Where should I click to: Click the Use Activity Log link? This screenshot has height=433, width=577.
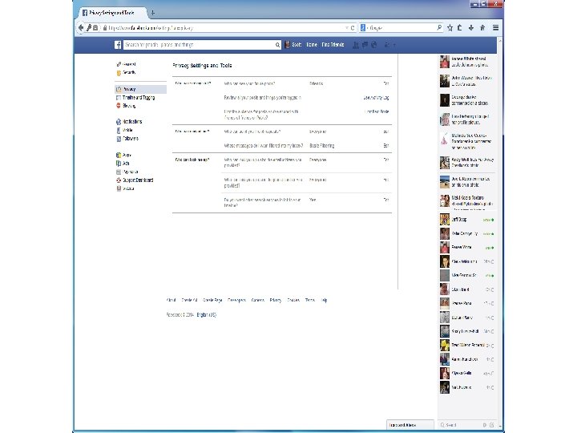point(376,98)
